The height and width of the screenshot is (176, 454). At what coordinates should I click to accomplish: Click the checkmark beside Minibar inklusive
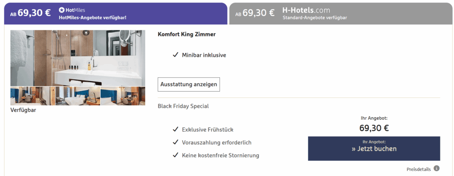175,55
